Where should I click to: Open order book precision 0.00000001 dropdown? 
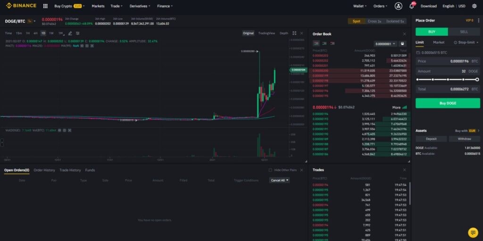tap(385, 44)
